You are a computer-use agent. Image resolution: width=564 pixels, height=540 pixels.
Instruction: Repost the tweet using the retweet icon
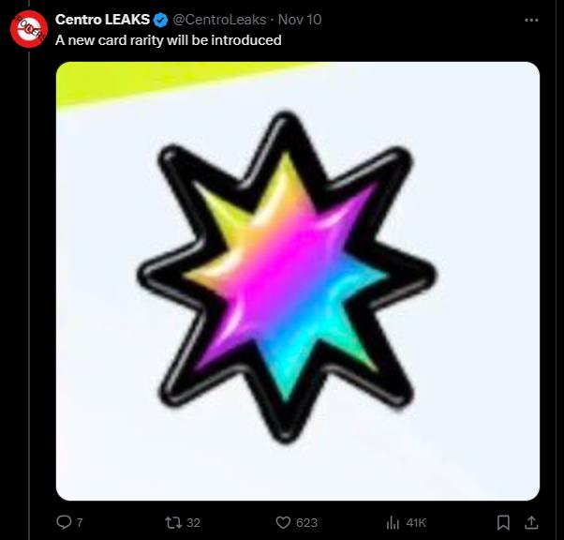(x=172, y=522)
